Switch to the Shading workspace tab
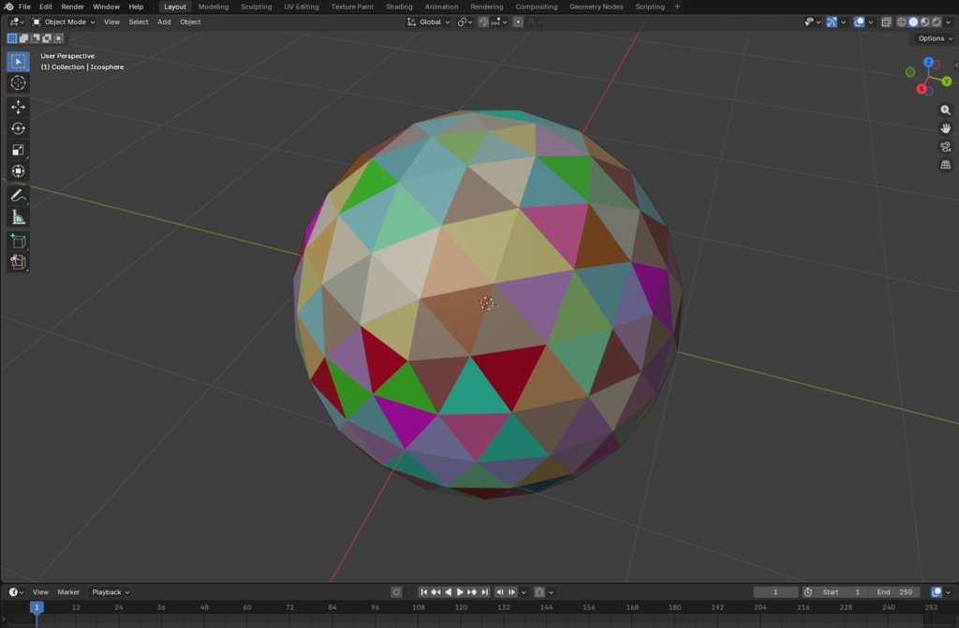This screenshot has height=628, width=959. [x=398, y=7]
